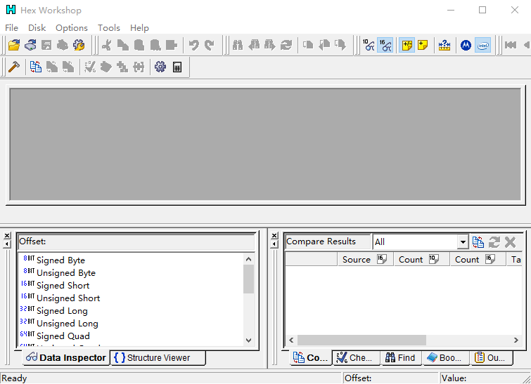Open the Options menu
The height and width of the screenshot is (384, 531).
click(x=72, y=27)
